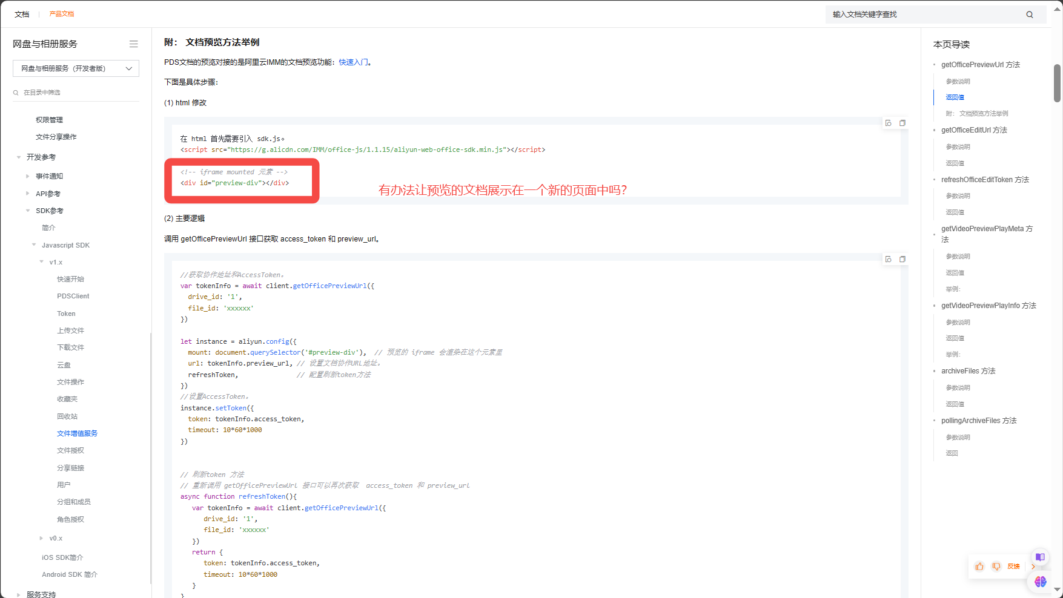
Task: Expand the v0.x tree node arrow
Action: point(42,538)
